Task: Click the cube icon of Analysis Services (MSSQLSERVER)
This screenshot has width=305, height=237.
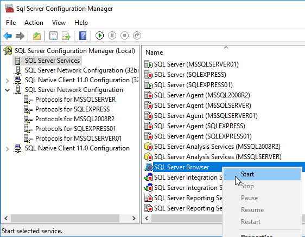Action: [149, 157]
